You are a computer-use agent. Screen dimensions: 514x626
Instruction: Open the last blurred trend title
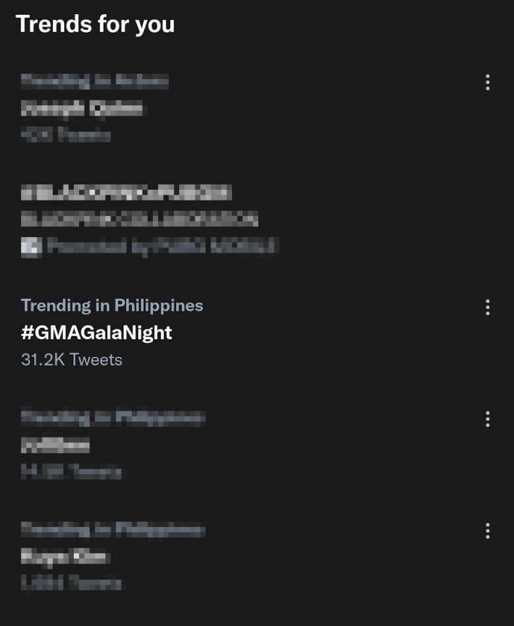pyautogui.click(x=65, y=557)
